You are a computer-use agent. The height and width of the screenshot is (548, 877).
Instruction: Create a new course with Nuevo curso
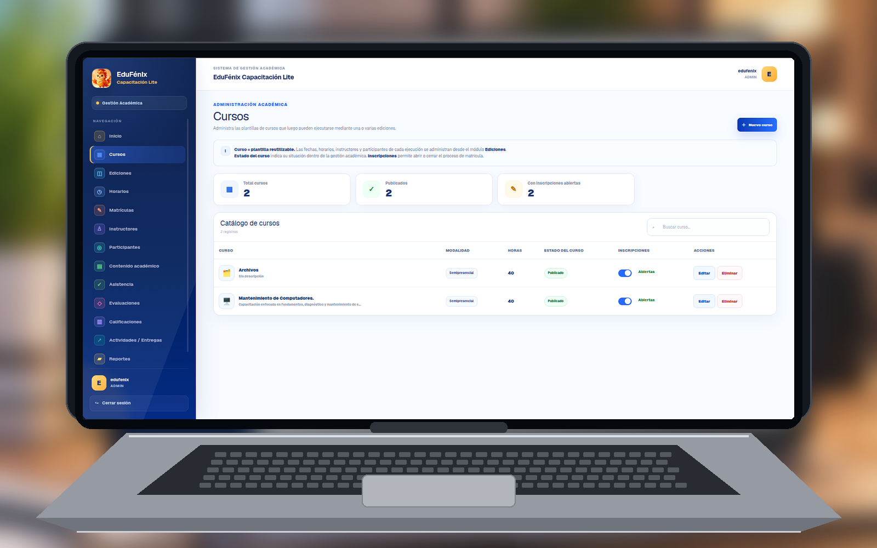(757, 125)
